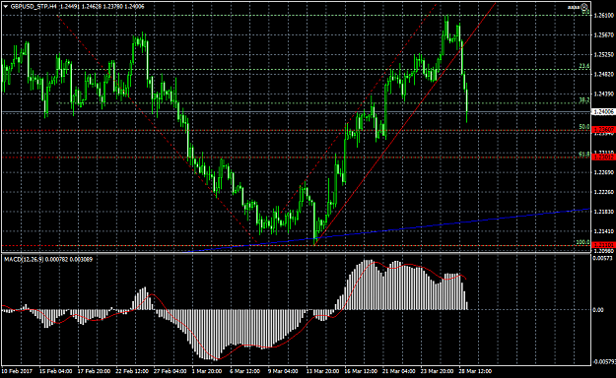Click the 1.25250 price scale value
Viewport: 616px width, 378px height.
(x=604, y=54)
